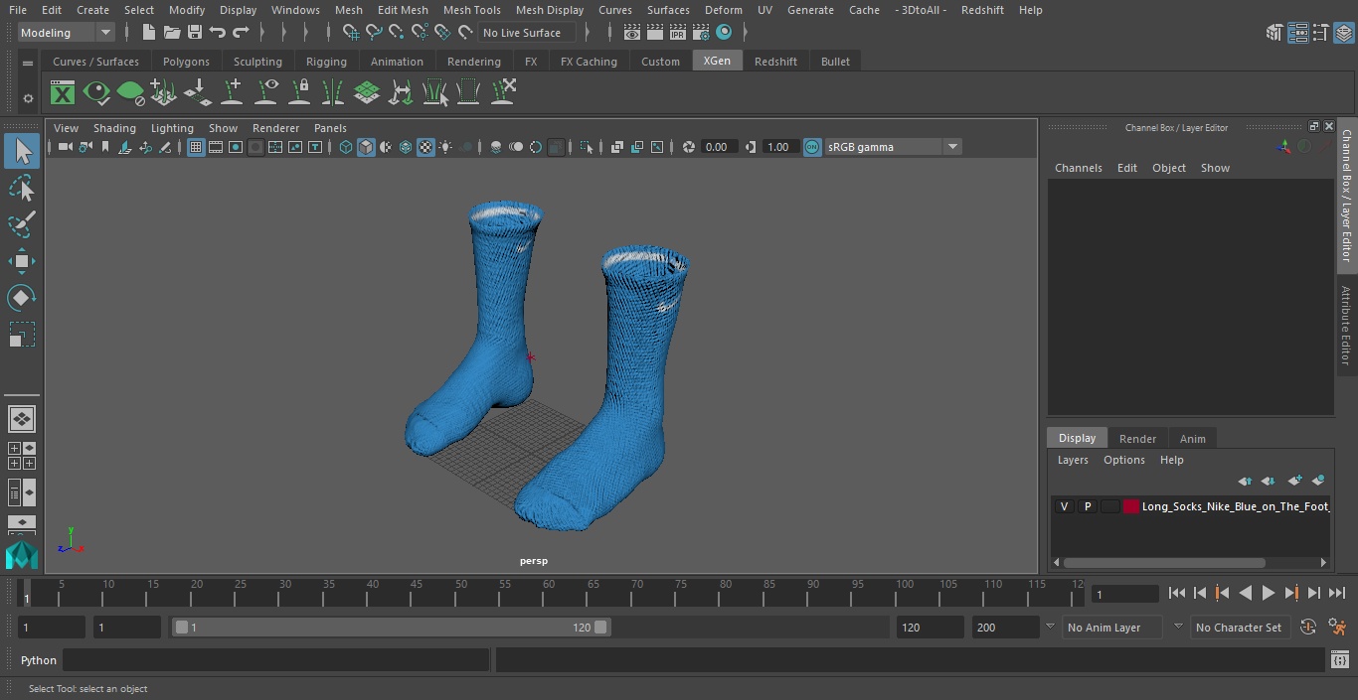This screenshot has height=700, width=1358.
Task: Go to the end of playback range
Action: click(1337, 593)
